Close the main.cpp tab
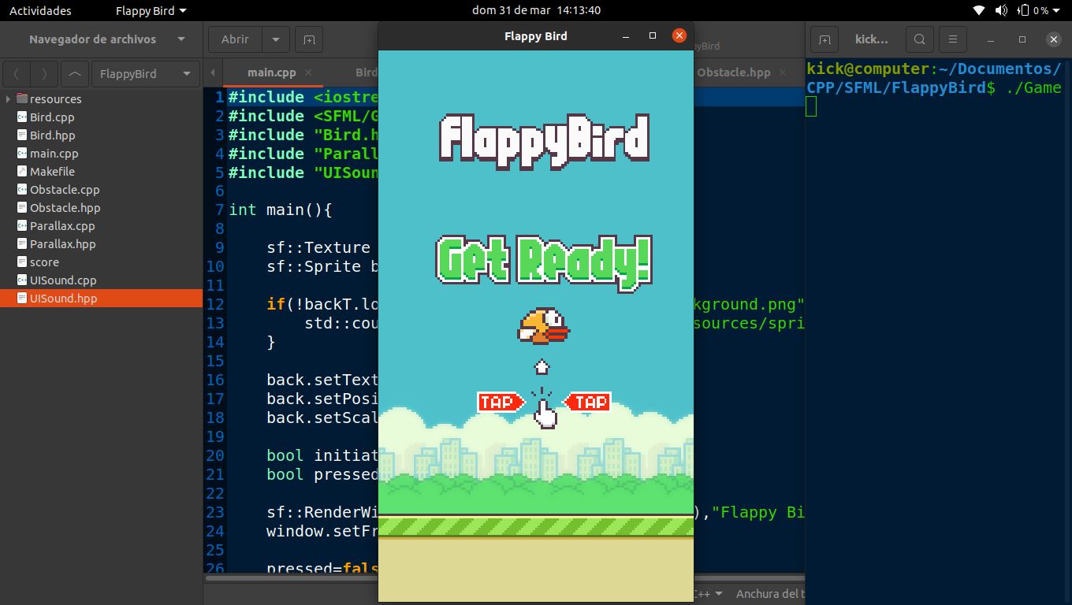1072x605 pixels. pyautogui.click(x=309, y=72)
